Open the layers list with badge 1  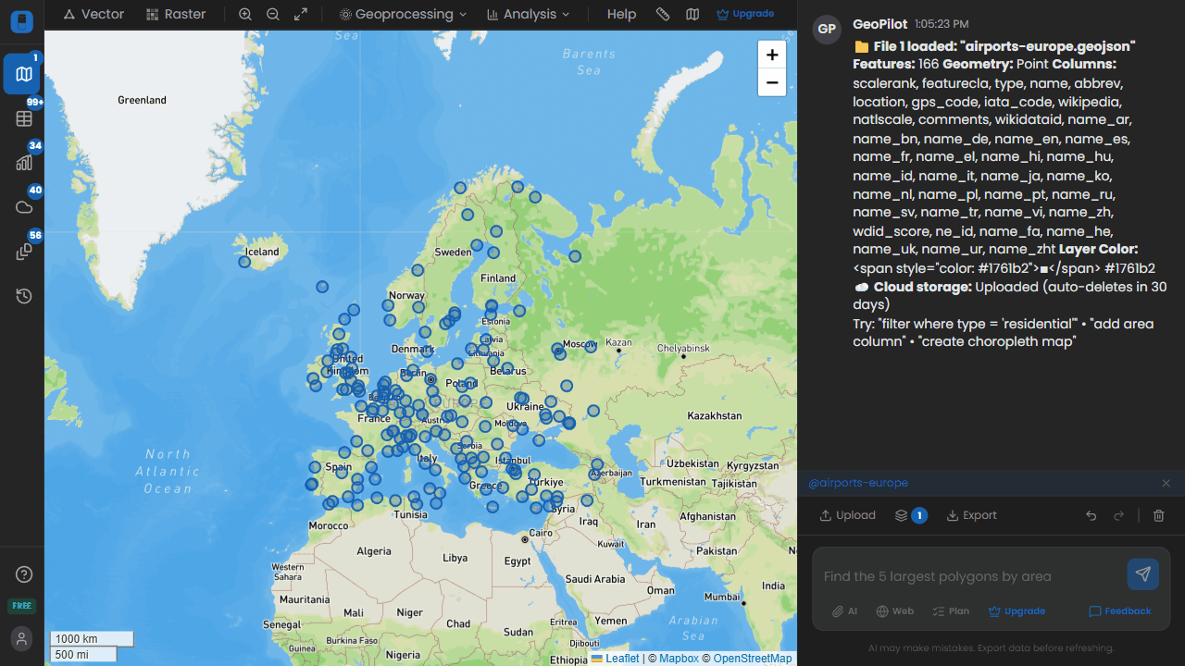tap(910, 515)
